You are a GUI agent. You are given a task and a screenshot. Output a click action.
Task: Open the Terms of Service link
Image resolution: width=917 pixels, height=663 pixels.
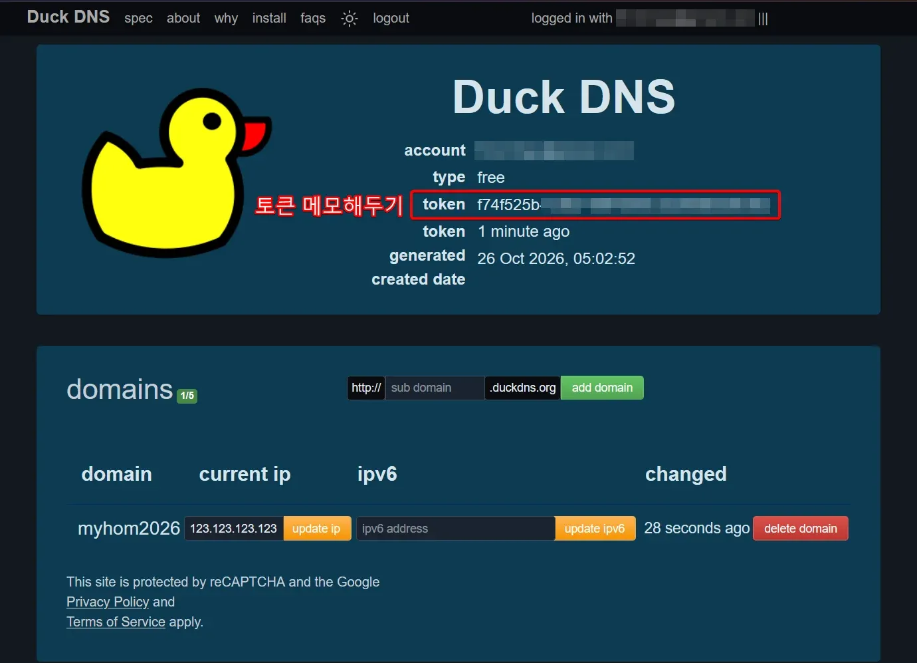coord(116,622)
